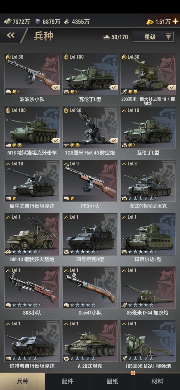Tap the steel cube resource icon
This screenshot has height=390, width=180.
tap(38, 21)
